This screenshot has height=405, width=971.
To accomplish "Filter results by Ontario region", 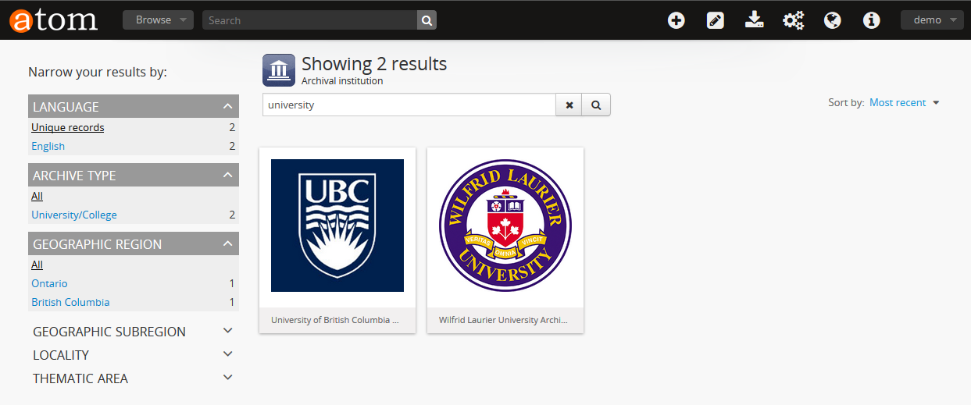I will click(49, 283).
